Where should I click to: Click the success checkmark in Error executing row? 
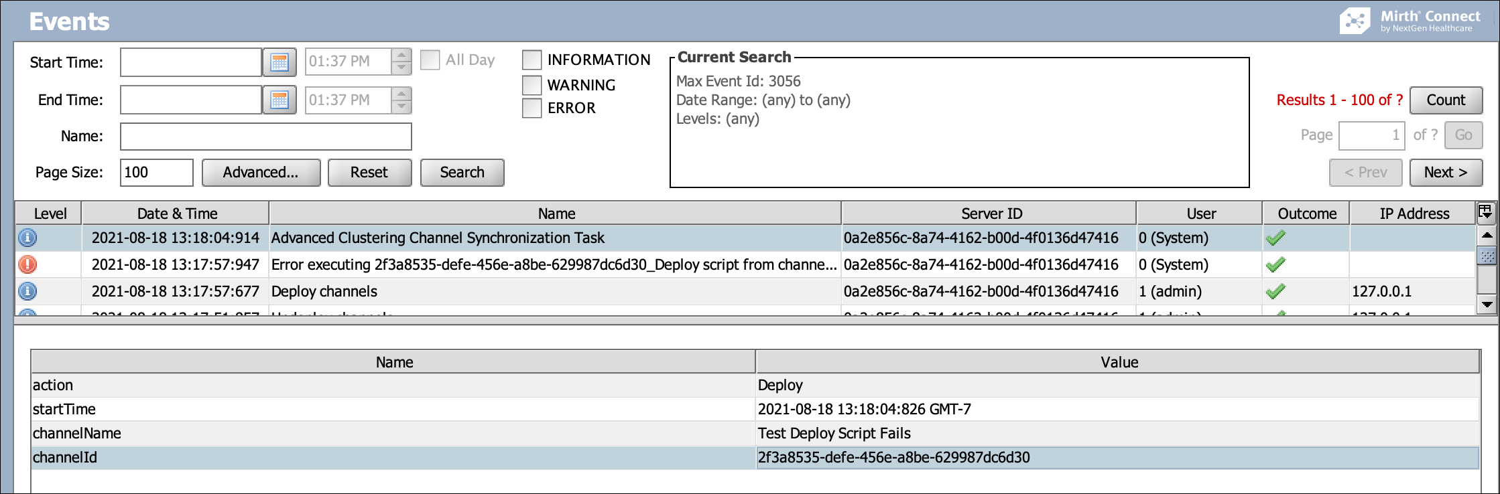(x=1275, y=264)
